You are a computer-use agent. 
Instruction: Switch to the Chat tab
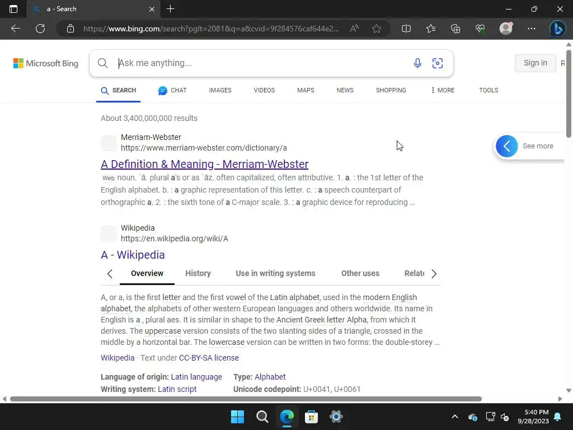172,90
